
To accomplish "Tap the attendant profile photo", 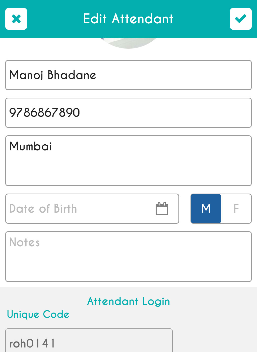I will click(128, 42).
